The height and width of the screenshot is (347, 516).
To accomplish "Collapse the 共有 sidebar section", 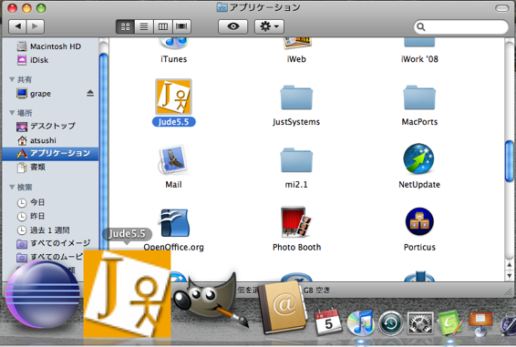I will coord(12,79).
